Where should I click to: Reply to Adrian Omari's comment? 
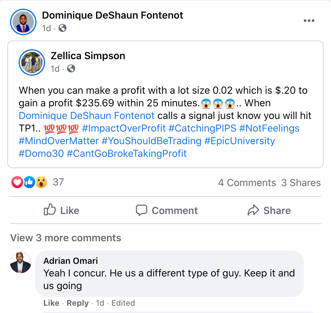77,303
